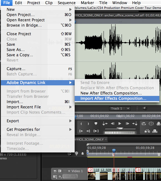Open the Project menu

34,3
